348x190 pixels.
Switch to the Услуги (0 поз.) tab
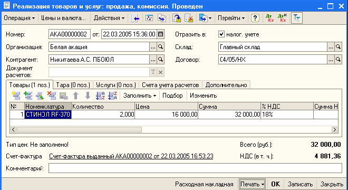pos(115,85)
